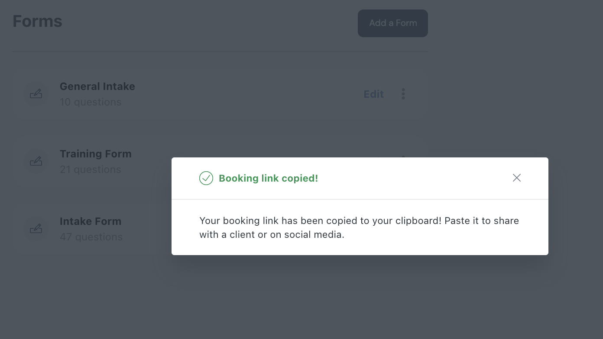Click the Booking link copied! heading
This screenshot has width=603, height=339.
coord(269,178)
